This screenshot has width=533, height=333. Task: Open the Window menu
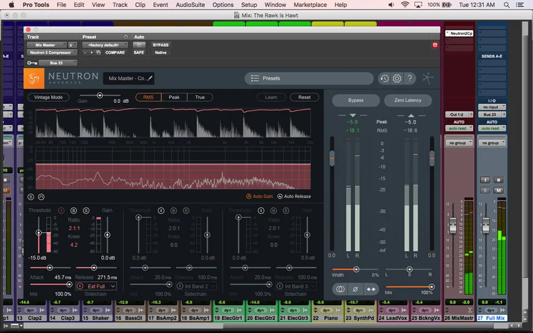coord(276,5)
